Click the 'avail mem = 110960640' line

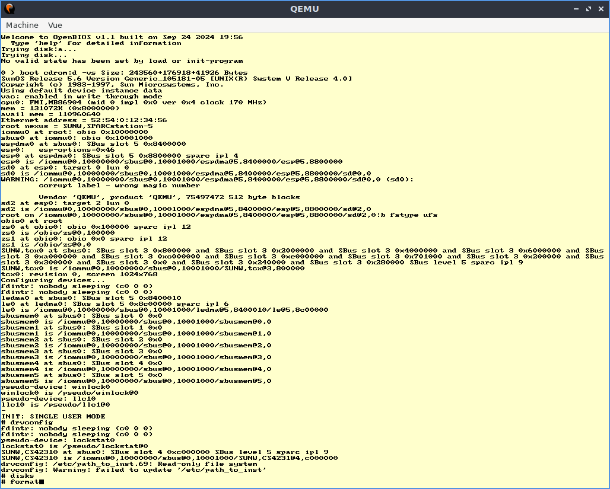(x=50, y=114)
